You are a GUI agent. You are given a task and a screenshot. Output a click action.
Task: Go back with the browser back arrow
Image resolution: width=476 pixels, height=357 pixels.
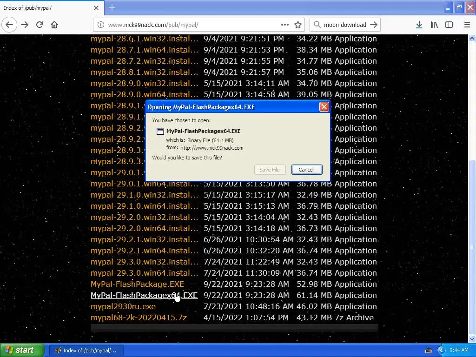click(9, 25)
